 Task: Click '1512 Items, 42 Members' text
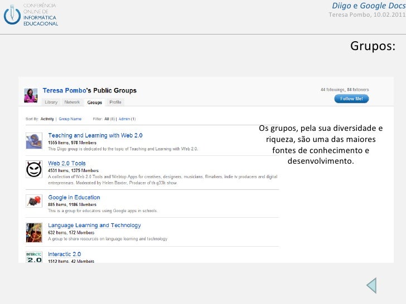[x=71, y=261]
